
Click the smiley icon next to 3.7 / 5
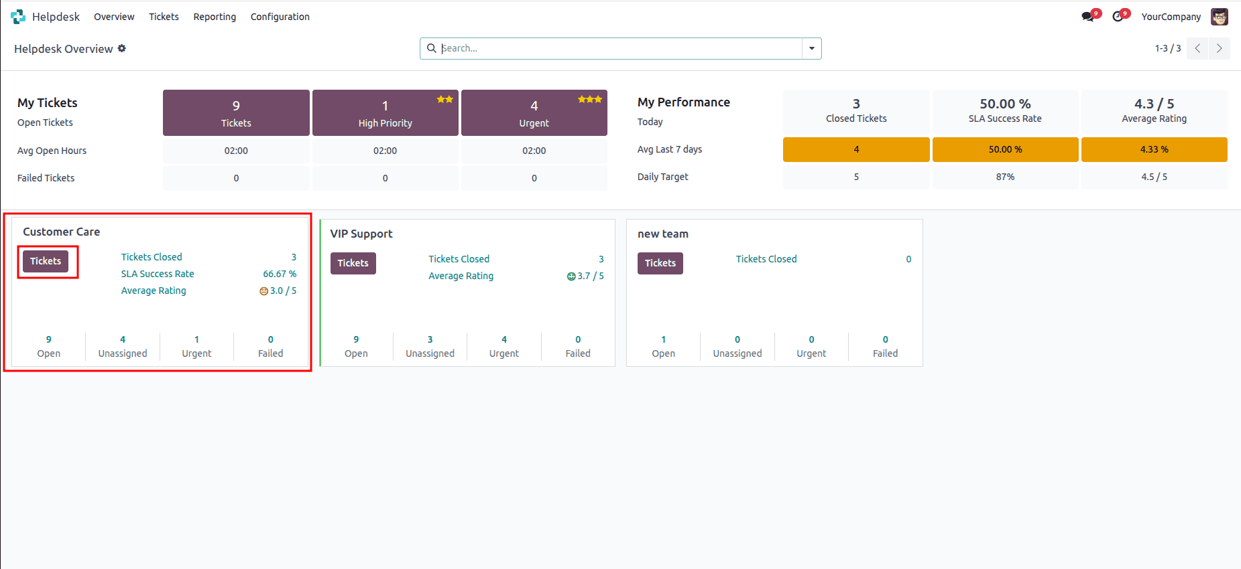(571, 276)
